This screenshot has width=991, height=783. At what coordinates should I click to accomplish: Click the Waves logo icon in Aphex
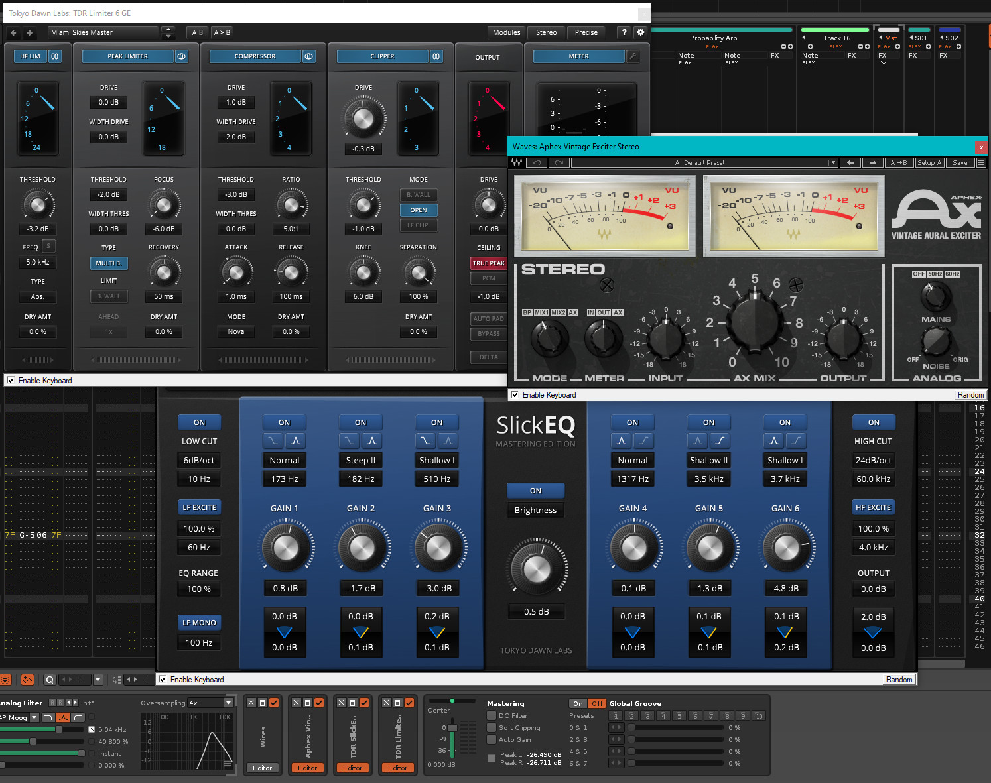click(517, 162)
